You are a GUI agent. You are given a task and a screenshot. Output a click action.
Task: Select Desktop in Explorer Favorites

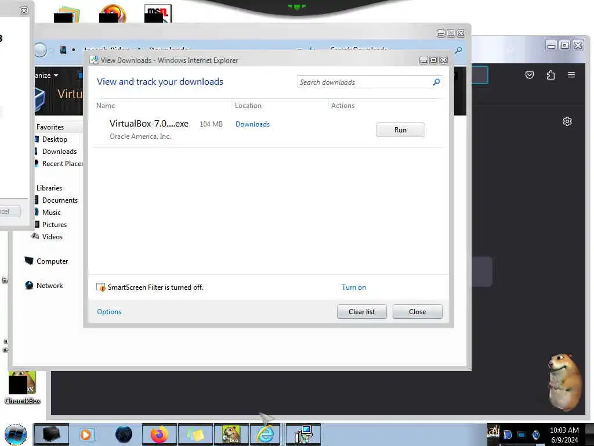(x=55, y=139)
